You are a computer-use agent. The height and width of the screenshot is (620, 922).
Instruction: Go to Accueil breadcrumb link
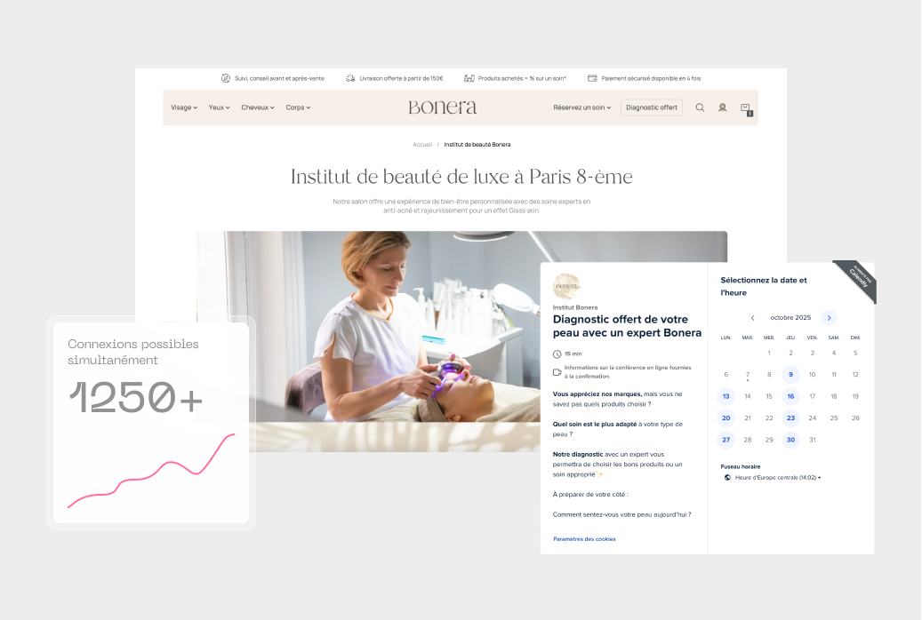tap(422, 145)
